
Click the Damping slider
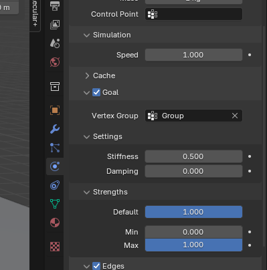click(x=193, y=171)
